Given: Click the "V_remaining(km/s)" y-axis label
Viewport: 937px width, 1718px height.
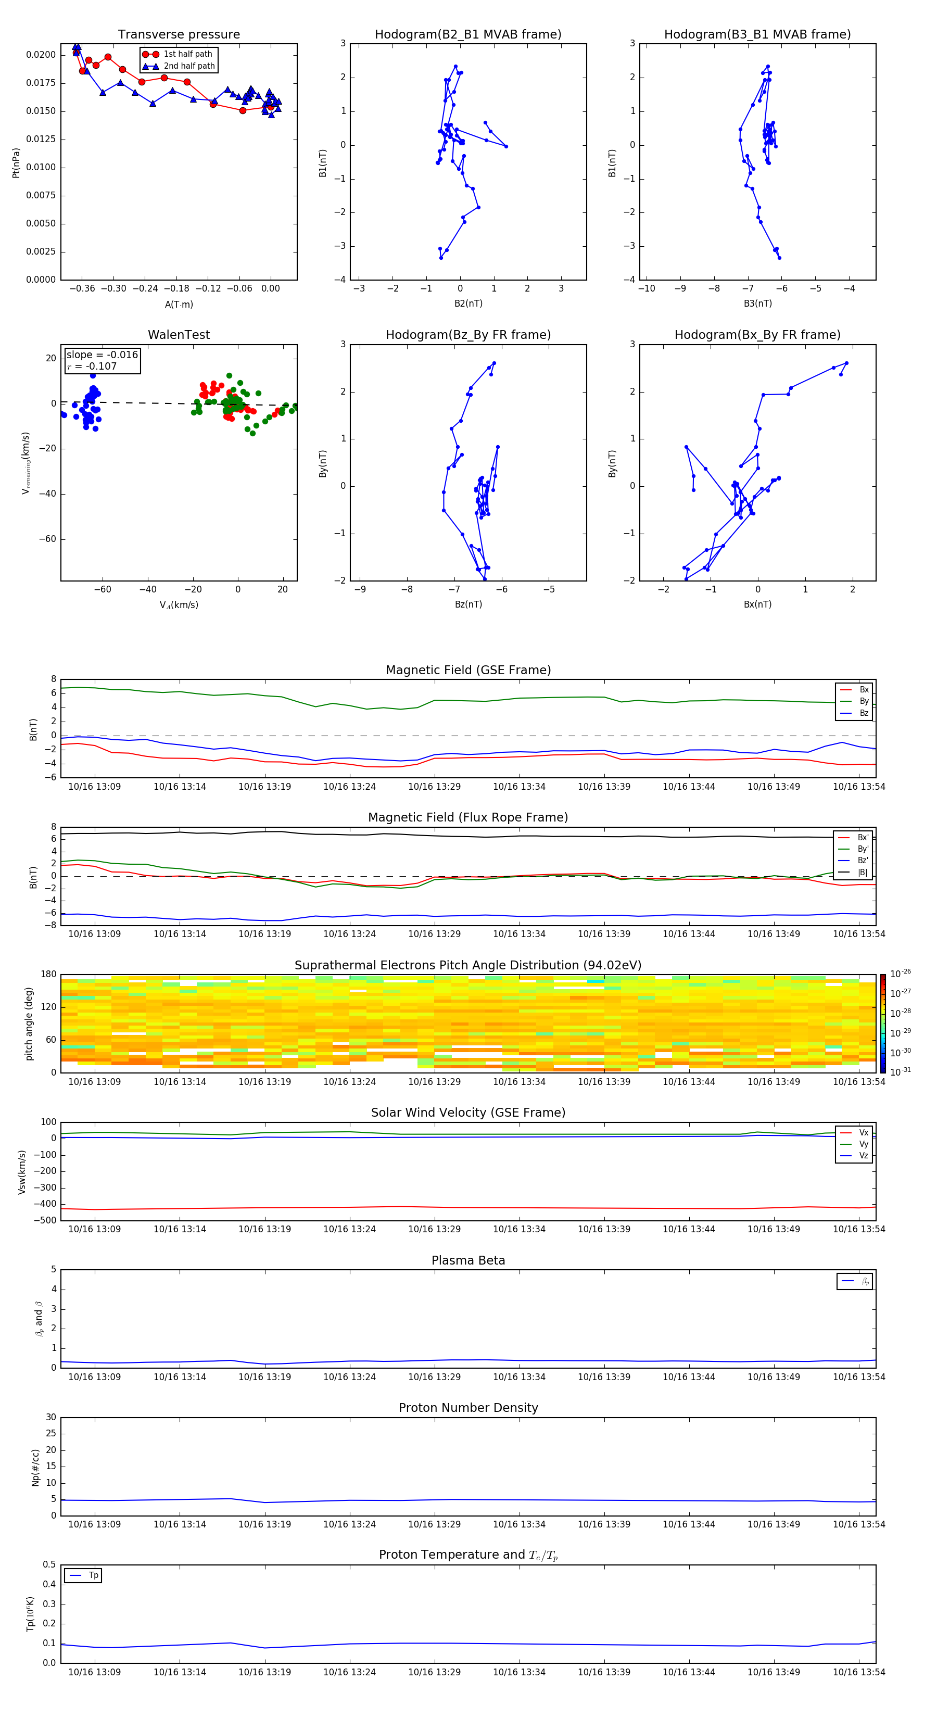Looking at the screenshot, I should click(26, 463).
